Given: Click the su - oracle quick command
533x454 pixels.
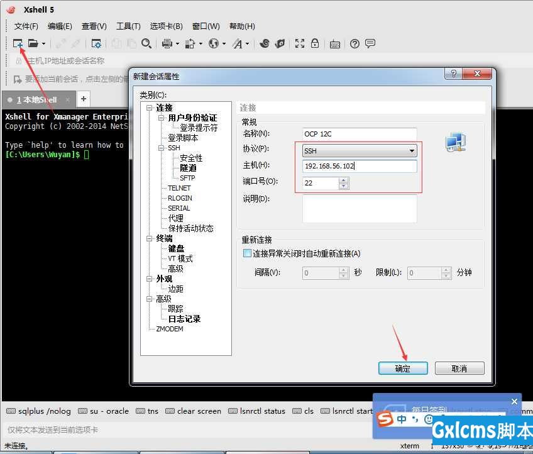Looking at the screenshot, I should click(103, 411).
